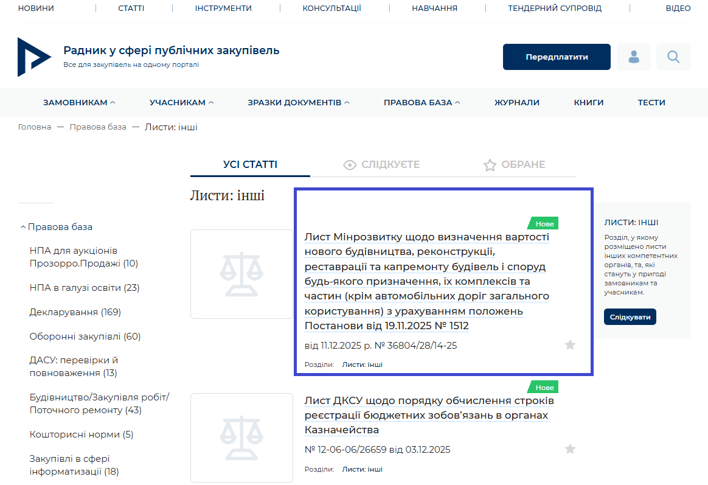This screenshot has height=485, width=708.
Task: Open site search via the magnifier icon
Action: click(673, 57)
